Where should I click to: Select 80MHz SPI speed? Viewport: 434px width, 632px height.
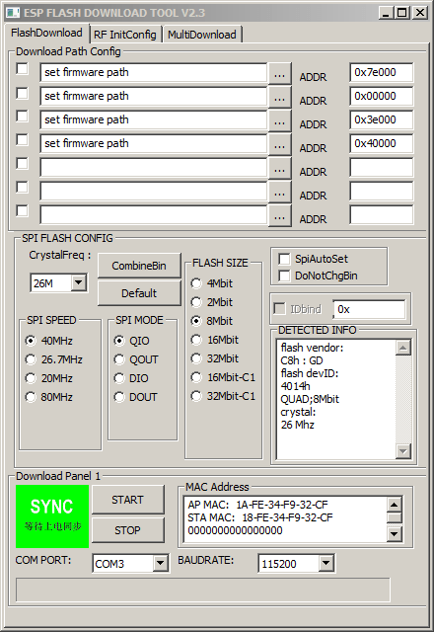click(x=49, y=397)
